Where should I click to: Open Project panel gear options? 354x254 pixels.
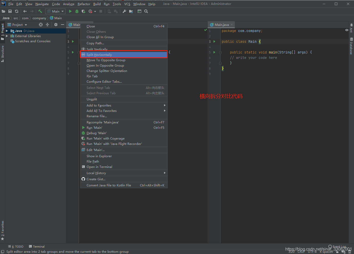pyautogui.click(x=56, y=25)
